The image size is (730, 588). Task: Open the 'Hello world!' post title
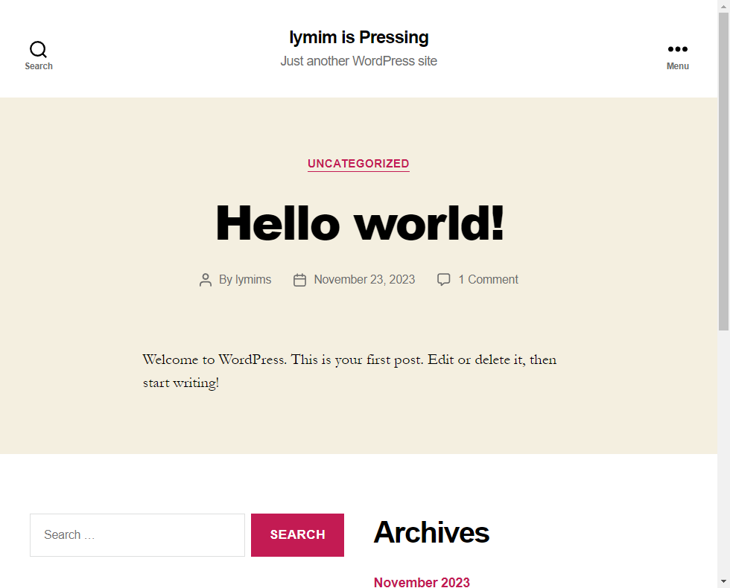point(359,223)
